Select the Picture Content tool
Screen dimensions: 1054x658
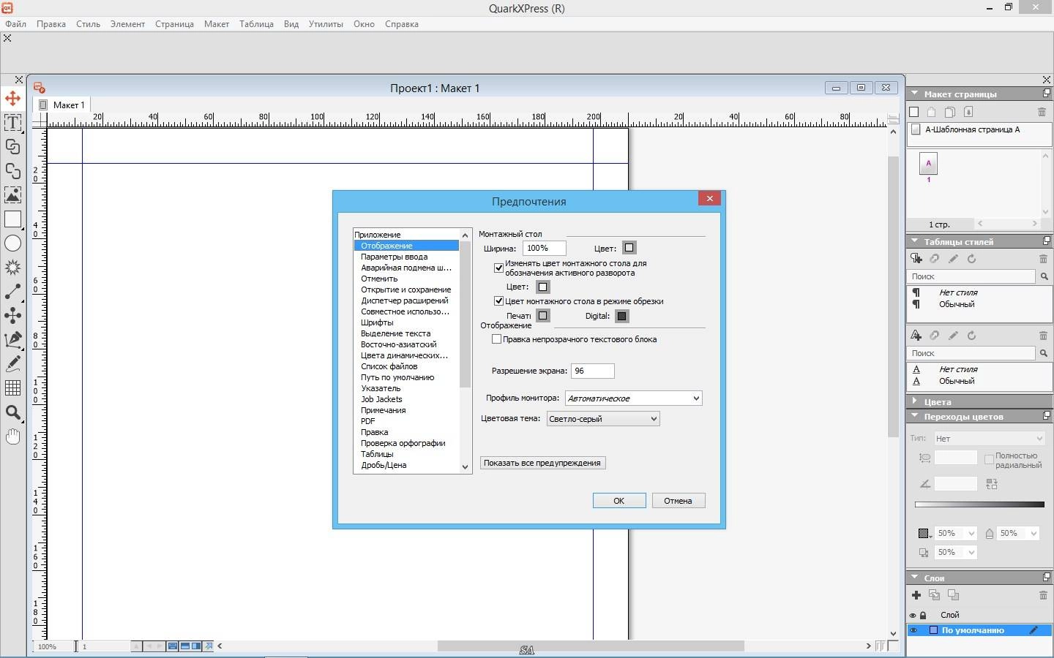coord(12,194)
